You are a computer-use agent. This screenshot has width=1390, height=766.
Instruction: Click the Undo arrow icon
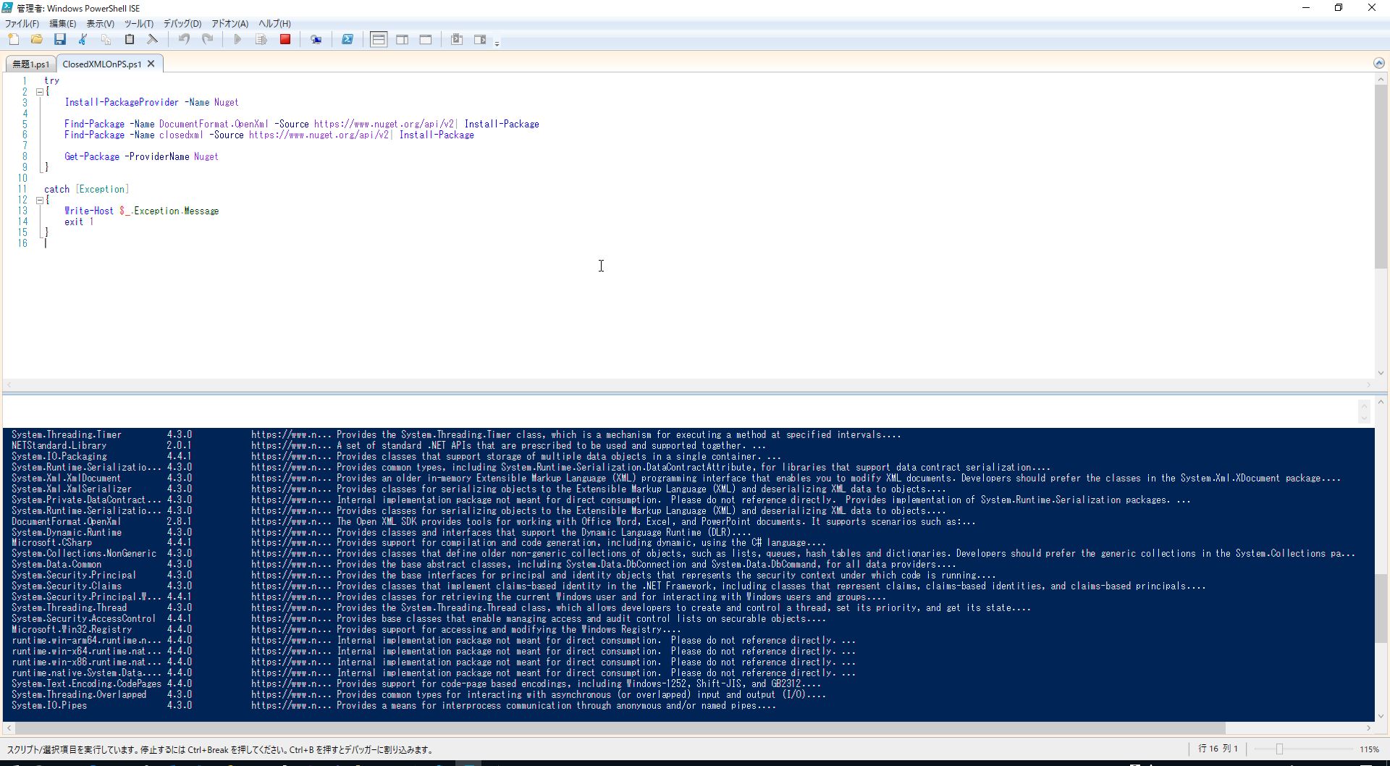click(185, 39)
